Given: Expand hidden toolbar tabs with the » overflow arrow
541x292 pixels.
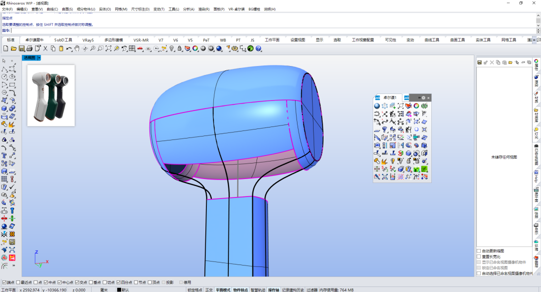Looking at the screenshot, I should pos(534,40).
